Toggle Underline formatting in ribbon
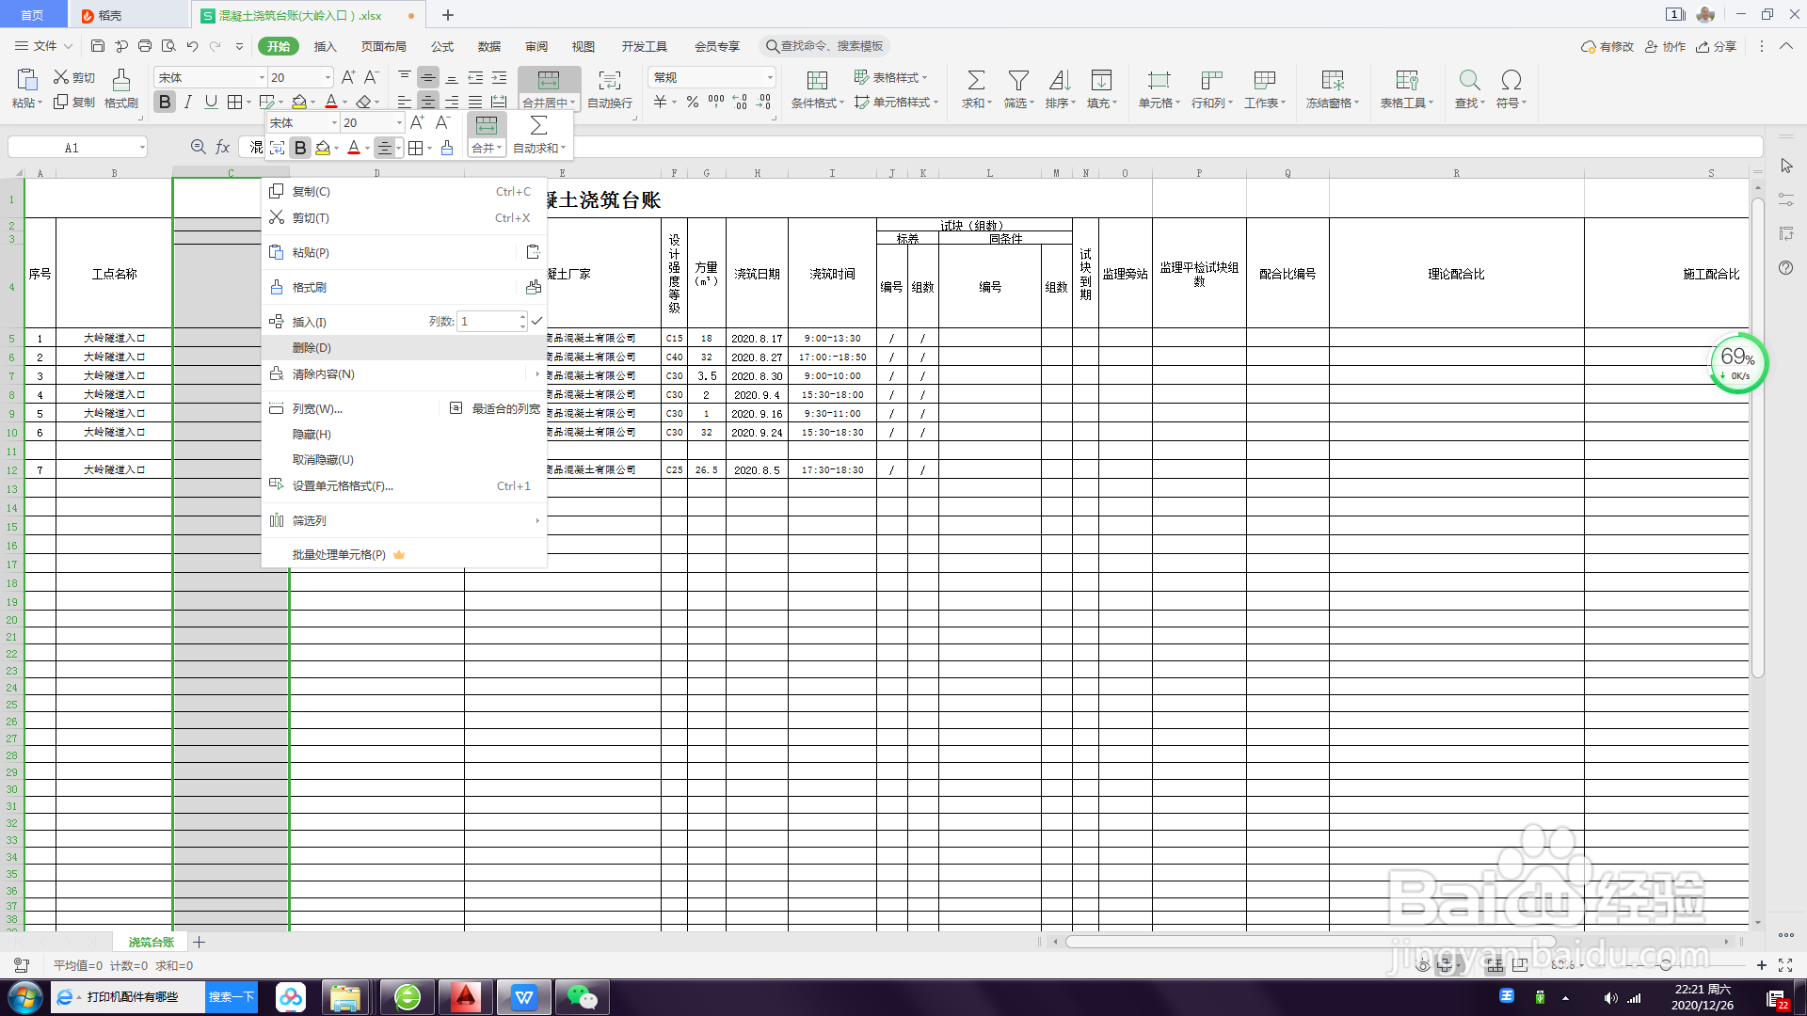The image size is (1807, 1016). (211, 102)
